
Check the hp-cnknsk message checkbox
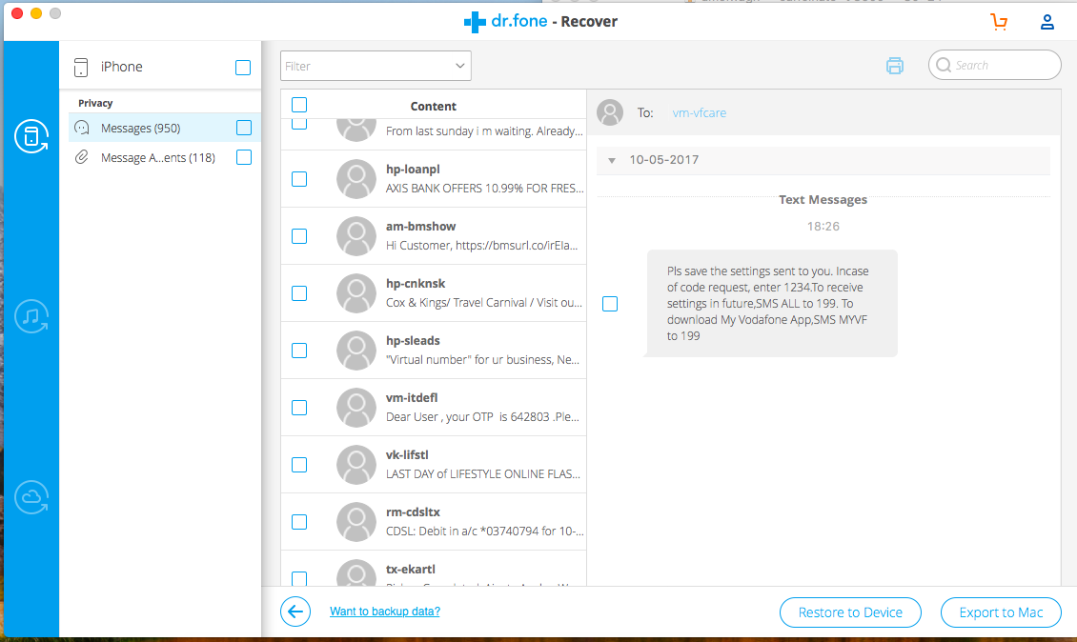[299, 293]
